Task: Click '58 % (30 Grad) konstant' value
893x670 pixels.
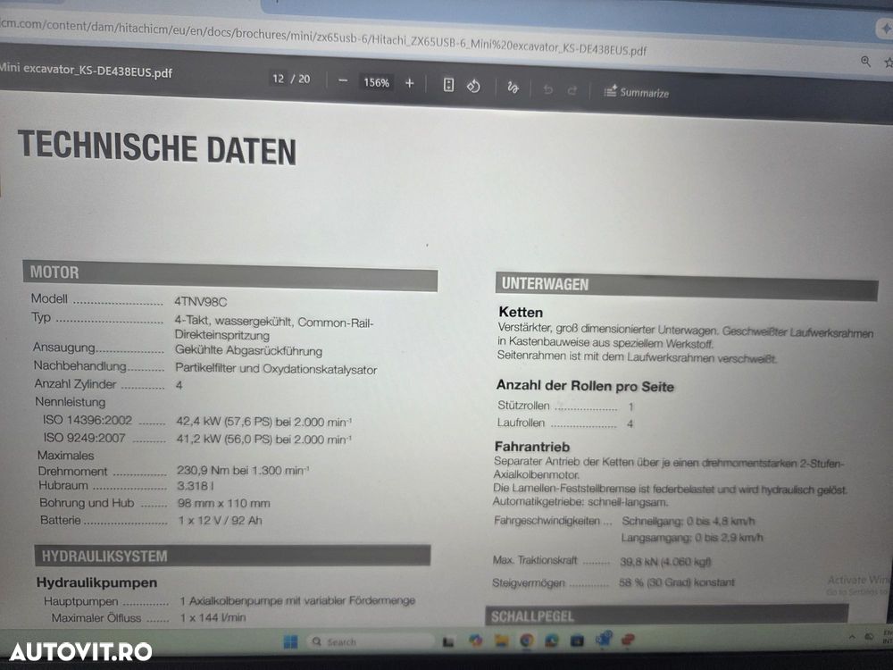Action: (677, 582)
